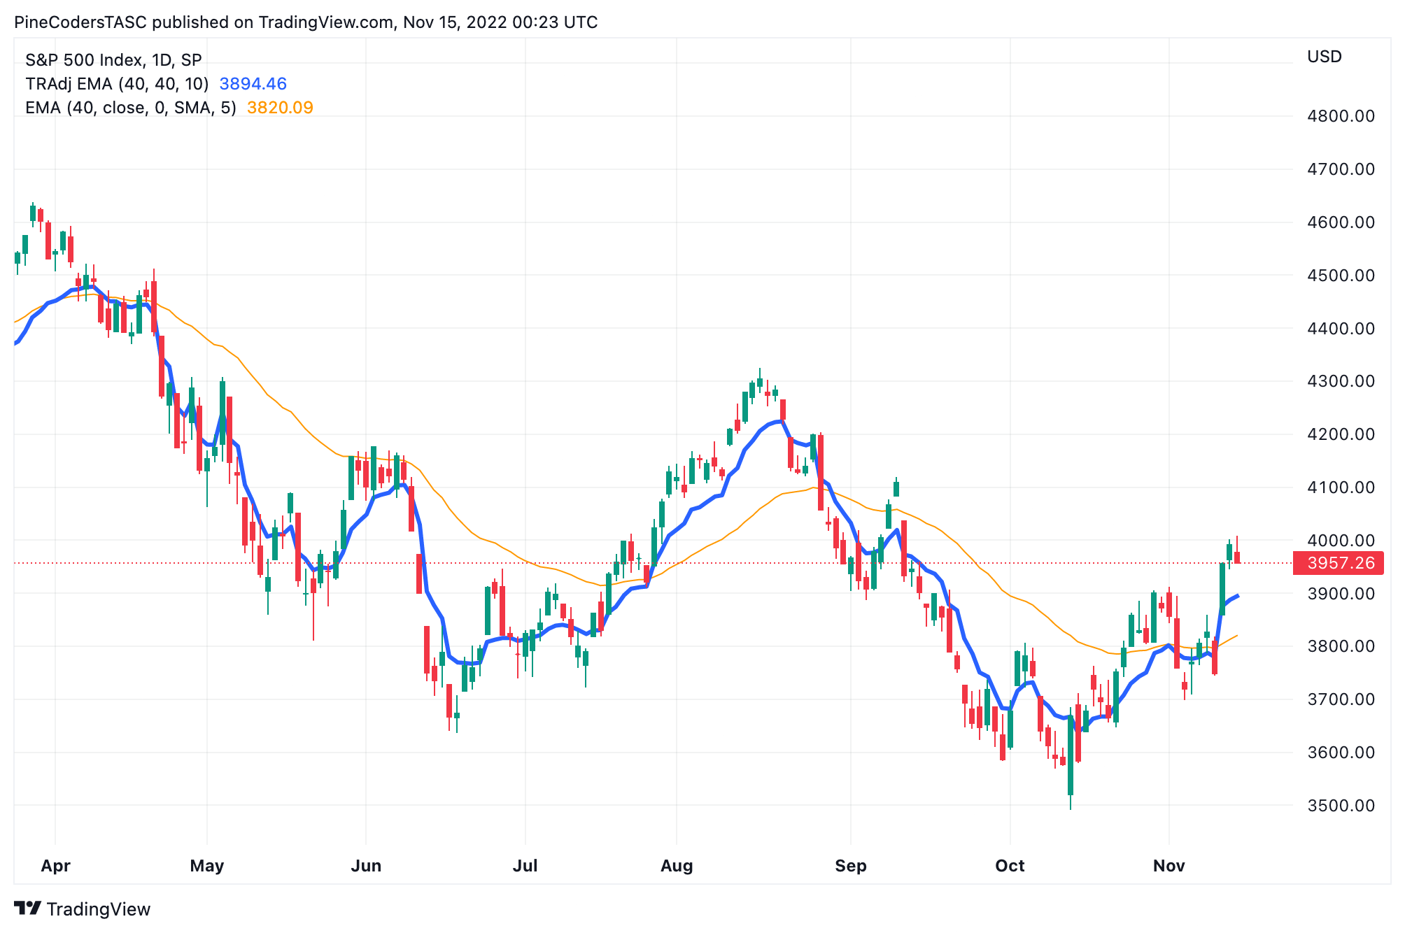Click the USD currency label

pyautogui.click(x=1325, y=57)
